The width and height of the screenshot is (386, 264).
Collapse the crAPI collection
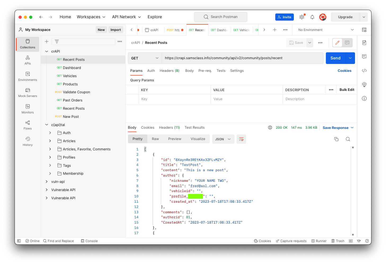[47, 52]
